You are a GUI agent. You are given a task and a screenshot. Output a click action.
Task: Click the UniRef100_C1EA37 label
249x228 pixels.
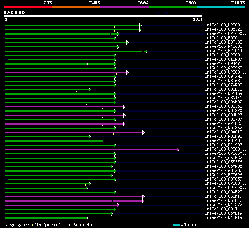(223, 60)
